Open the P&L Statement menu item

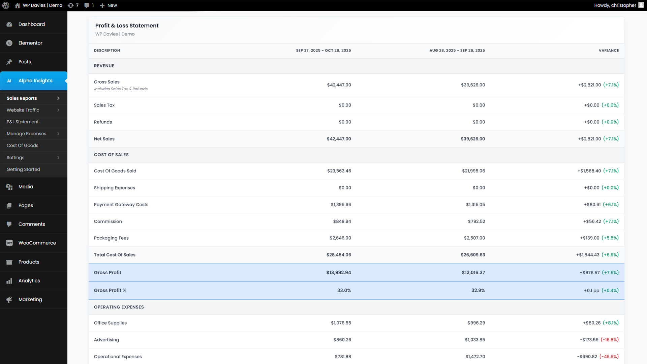tap(23, 122)
